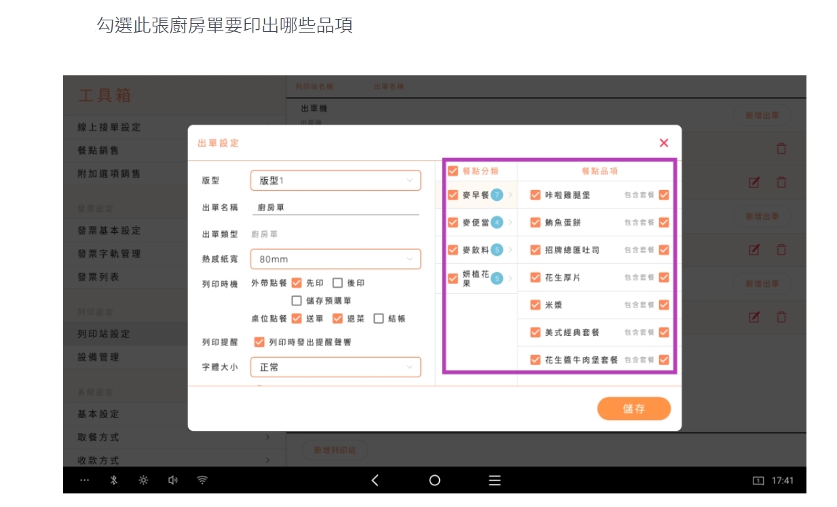Click the 出單名稱 text field

335,208
